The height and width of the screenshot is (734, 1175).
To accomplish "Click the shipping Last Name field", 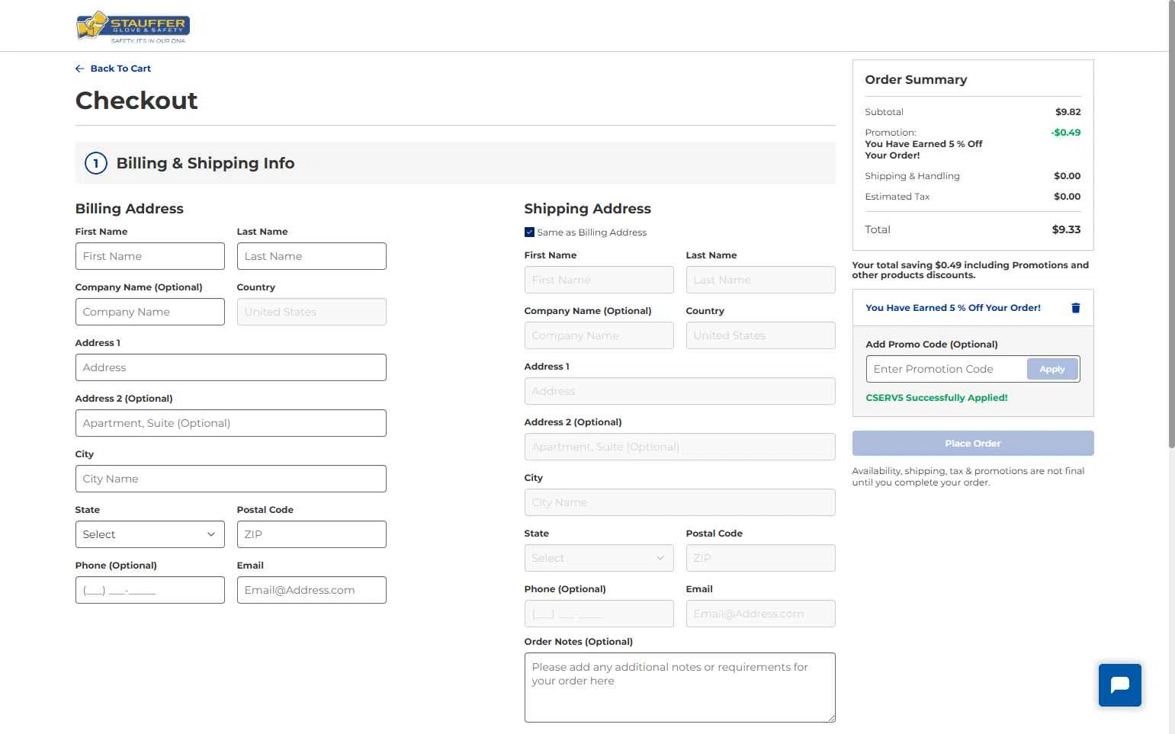I will (x=761, y=280).
